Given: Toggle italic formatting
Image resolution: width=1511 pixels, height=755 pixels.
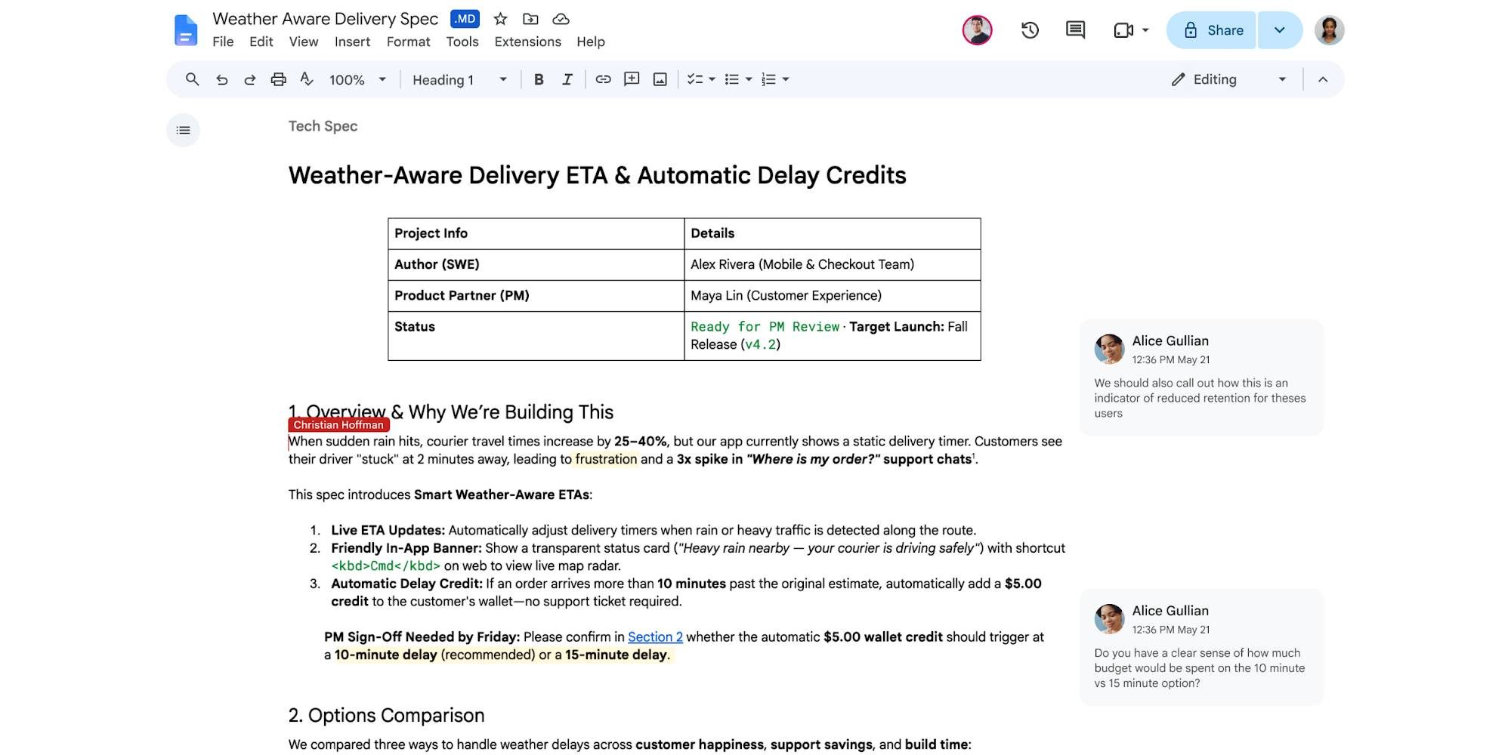Looking at the screenshot, I should click(x=567, y=79).
